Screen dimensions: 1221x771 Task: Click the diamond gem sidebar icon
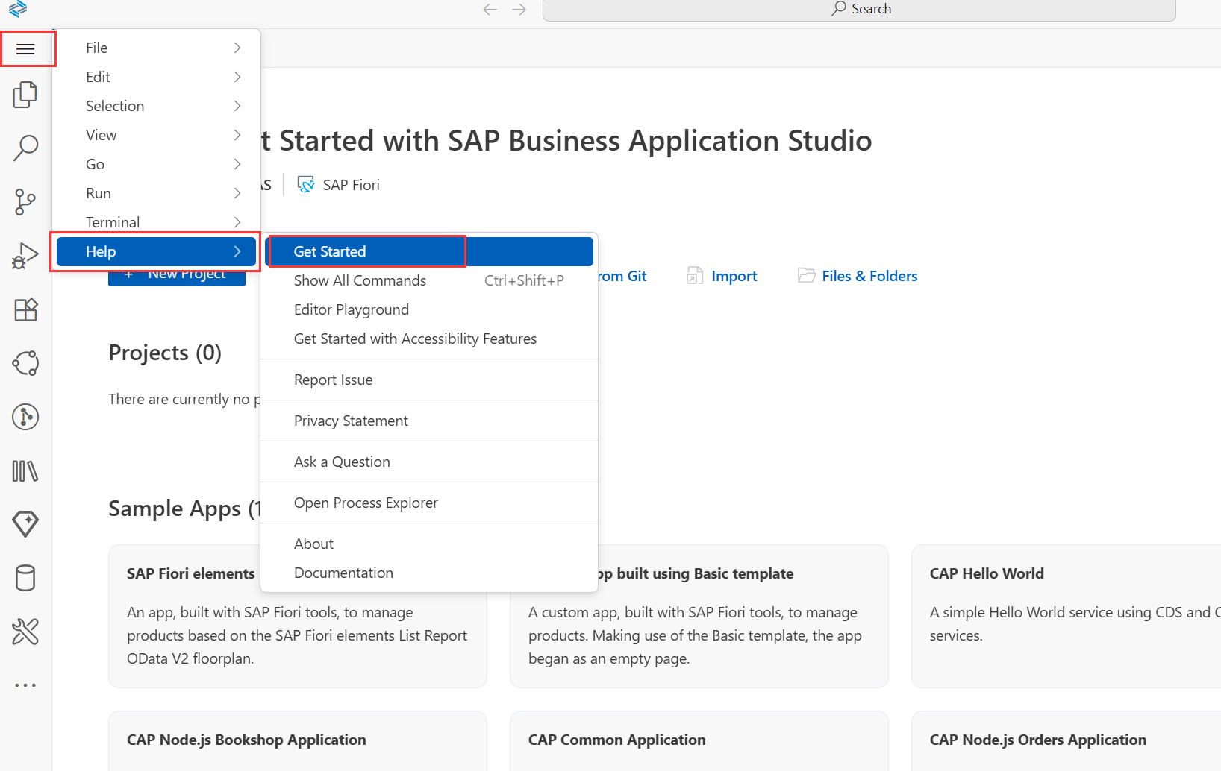25,524
